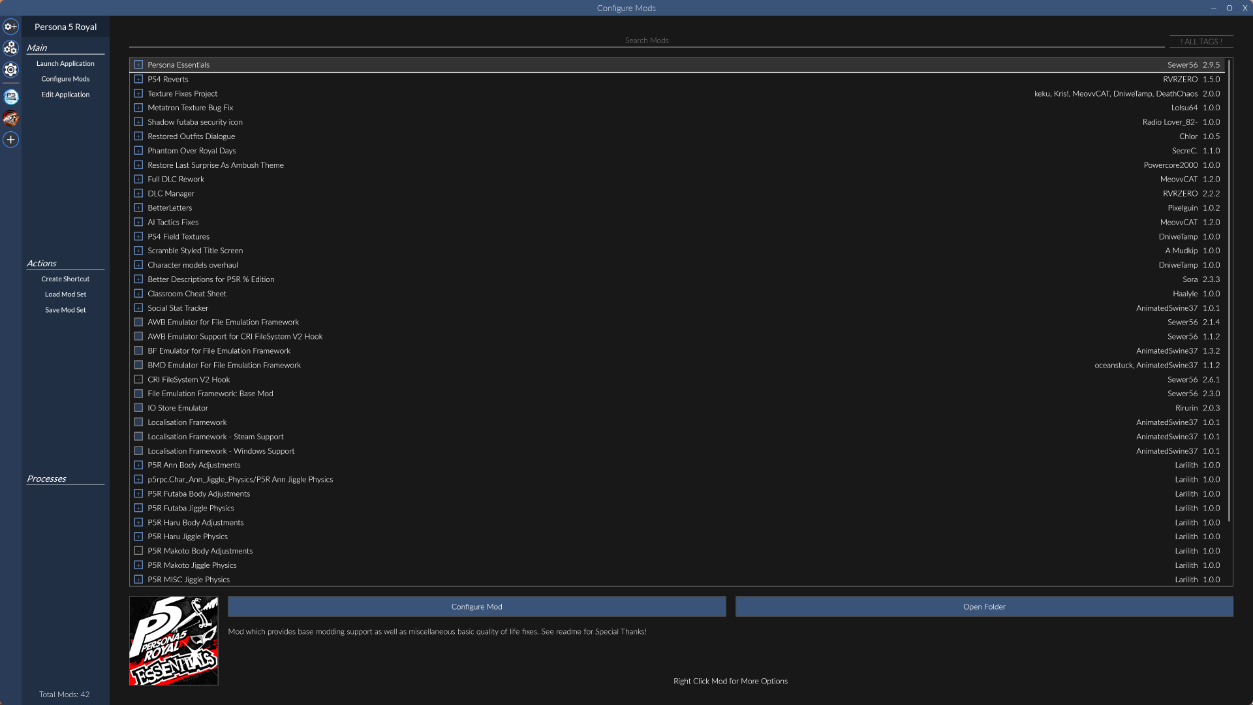Select the Persona 3 application icon
1253x705 pixels.
(x=10, y=97)
